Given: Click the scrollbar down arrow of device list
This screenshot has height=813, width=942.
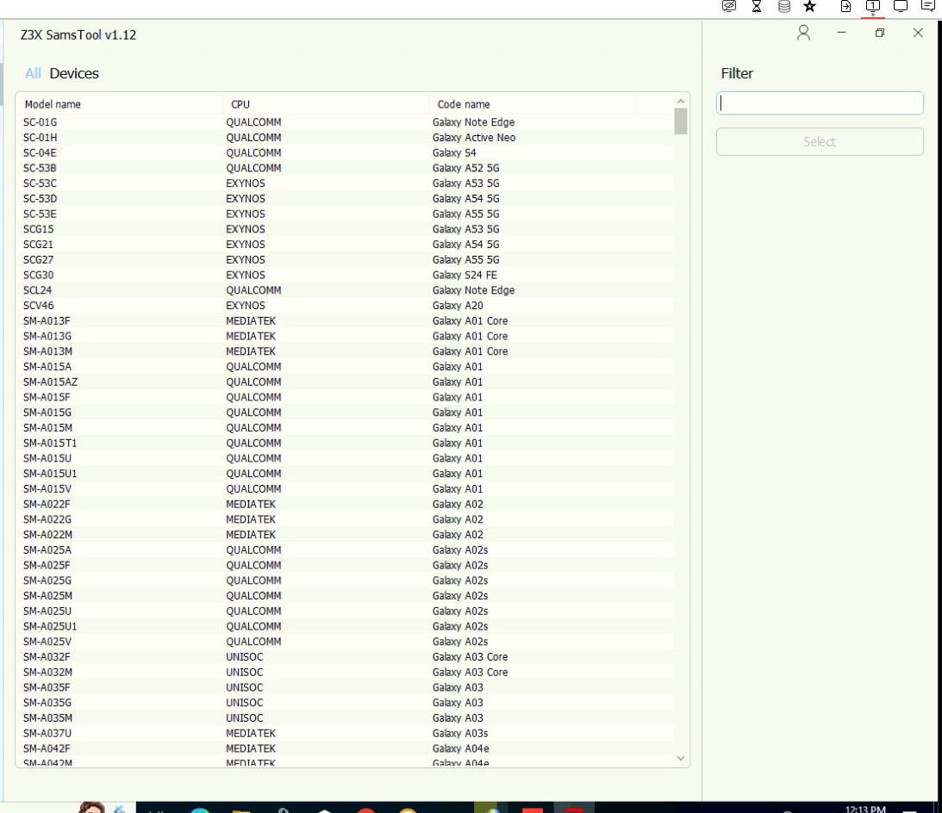Looking at the screenshot, I should tap(681, 759).
